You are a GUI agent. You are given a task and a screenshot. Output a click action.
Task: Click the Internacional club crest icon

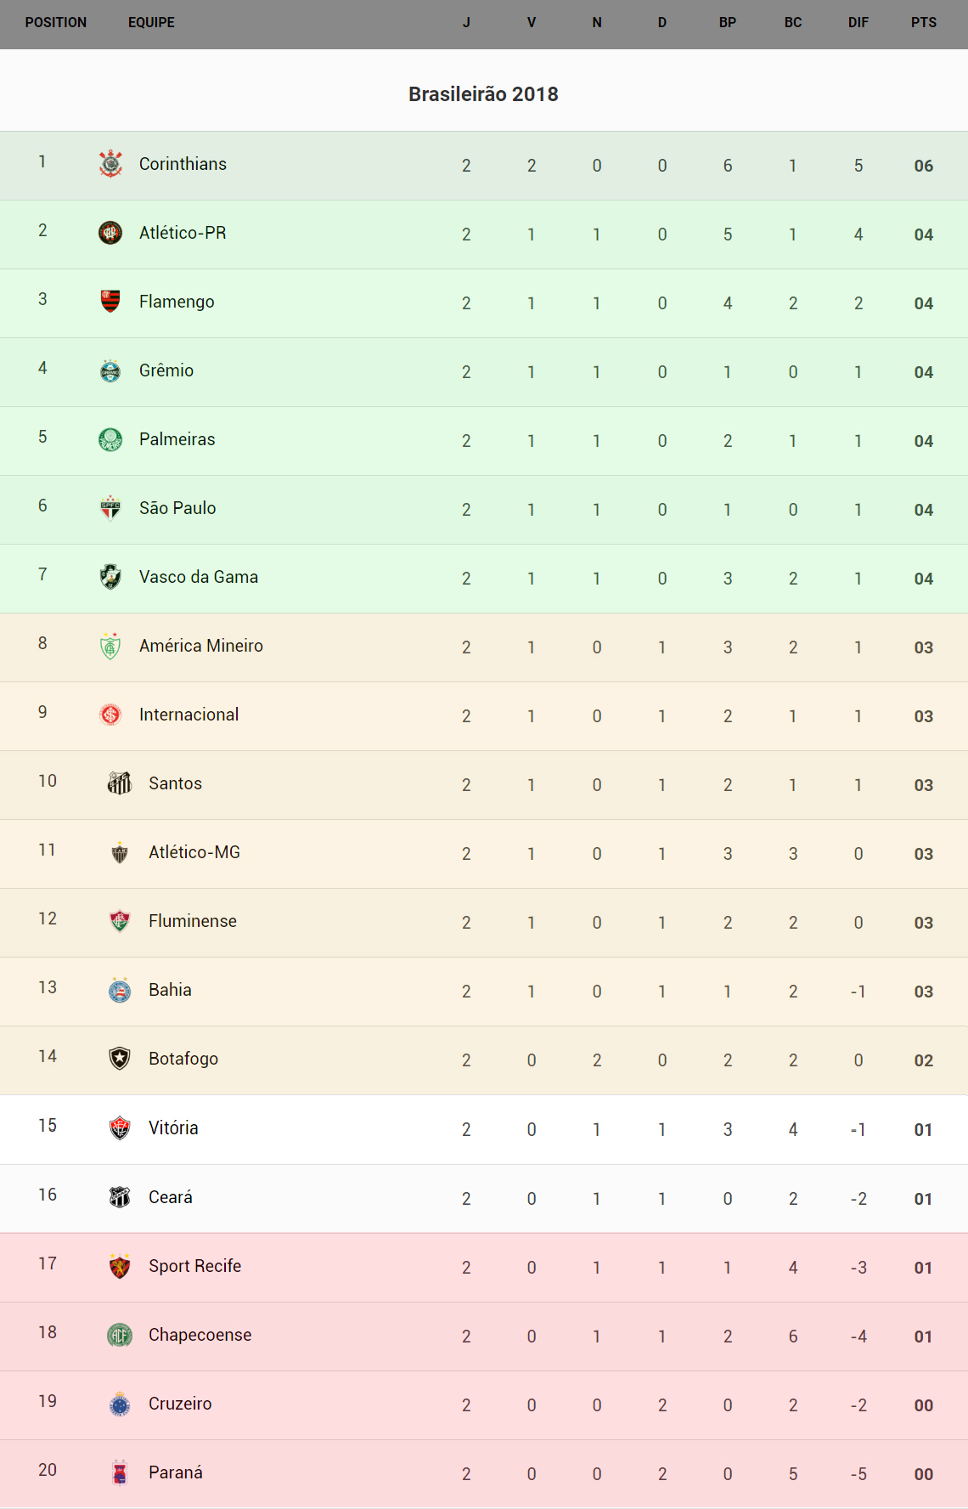[110, 715]
